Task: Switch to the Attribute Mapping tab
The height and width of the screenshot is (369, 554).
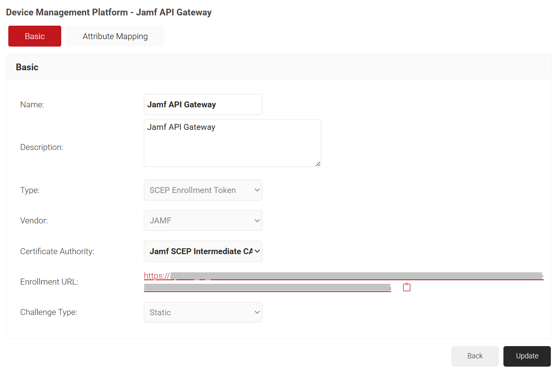Action: click(115, 36)
